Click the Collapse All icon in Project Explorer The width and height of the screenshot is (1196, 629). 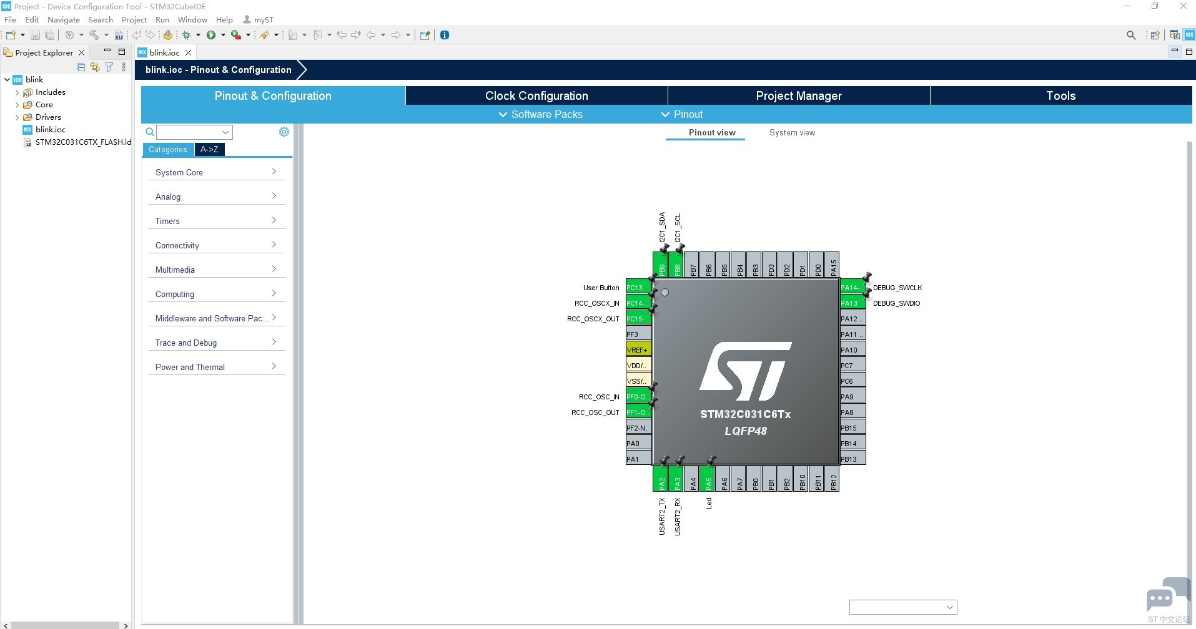[81, 67]
